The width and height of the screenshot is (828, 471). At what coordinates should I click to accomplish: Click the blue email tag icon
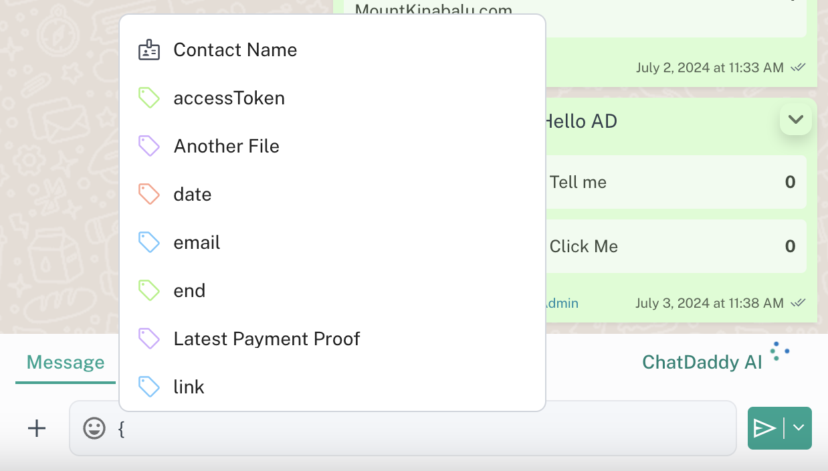click(148, 243)
